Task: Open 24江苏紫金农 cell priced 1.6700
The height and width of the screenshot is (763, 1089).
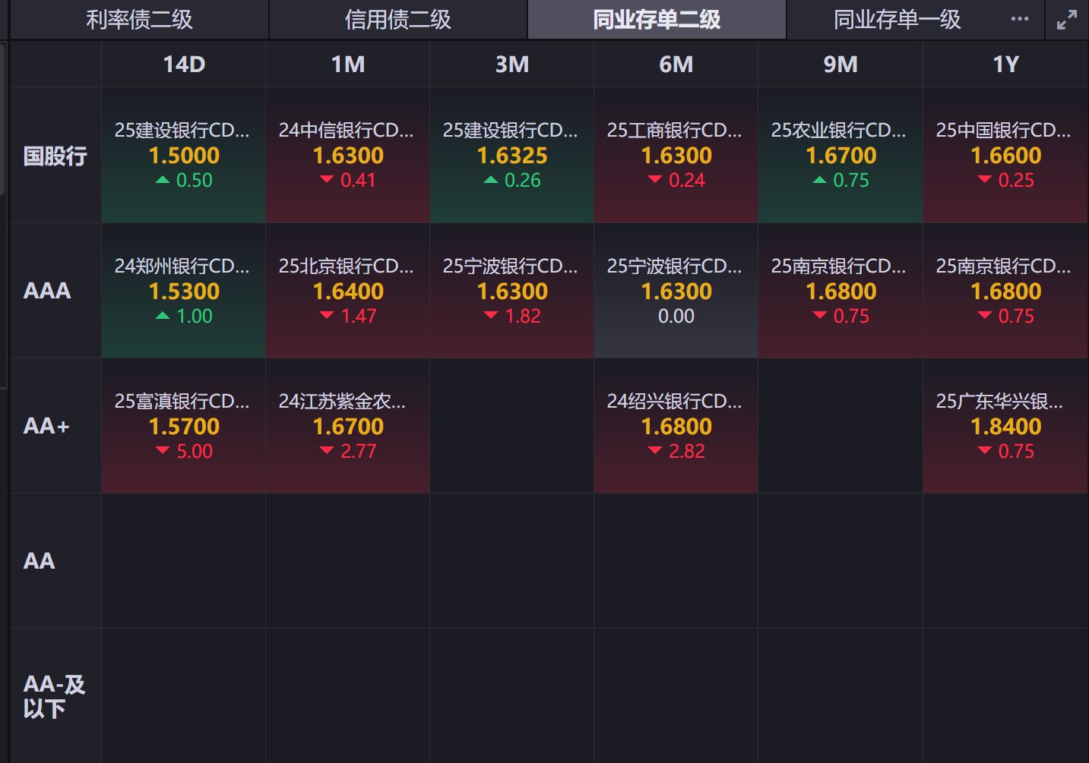Action: pos(347,426)
